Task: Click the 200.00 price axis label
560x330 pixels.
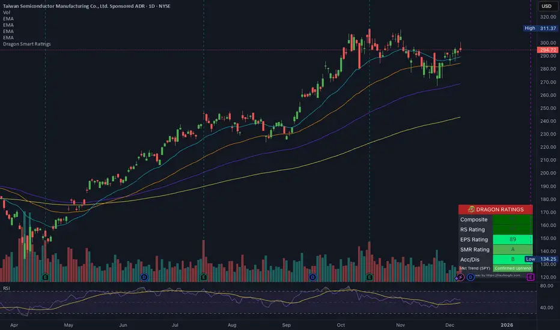Action: [x=548, y=173]
